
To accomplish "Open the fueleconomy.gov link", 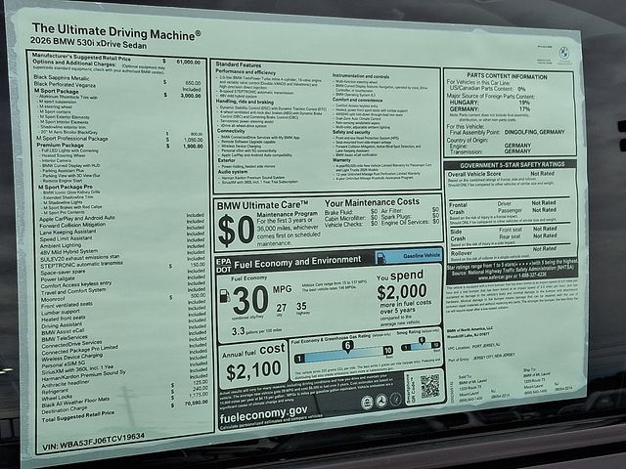I will pyautogui.click(x=263, y=413).
